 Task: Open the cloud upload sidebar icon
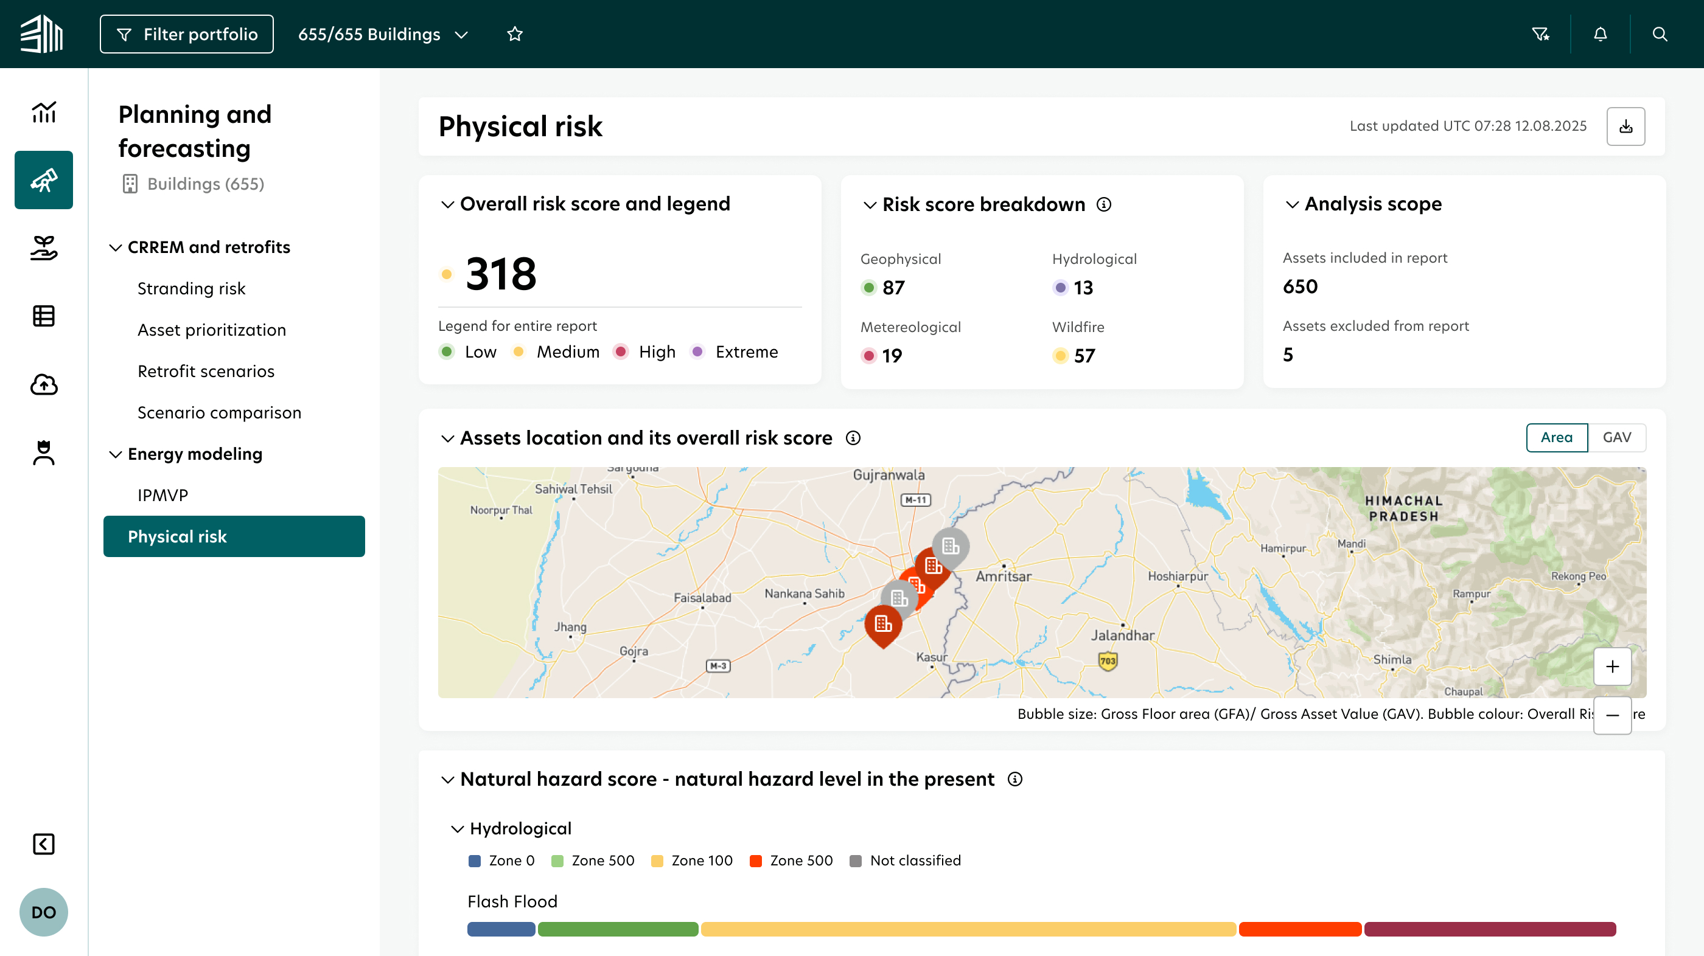(44, 384)
